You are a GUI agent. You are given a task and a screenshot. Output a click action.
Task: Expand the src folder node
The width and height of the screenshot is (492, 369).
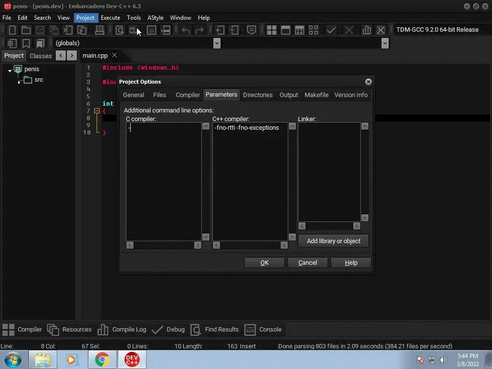pyautogui.click(x=19, y=82)
